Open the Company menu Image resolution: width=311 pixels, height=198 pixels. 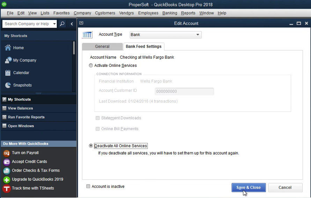click(82, 13)
